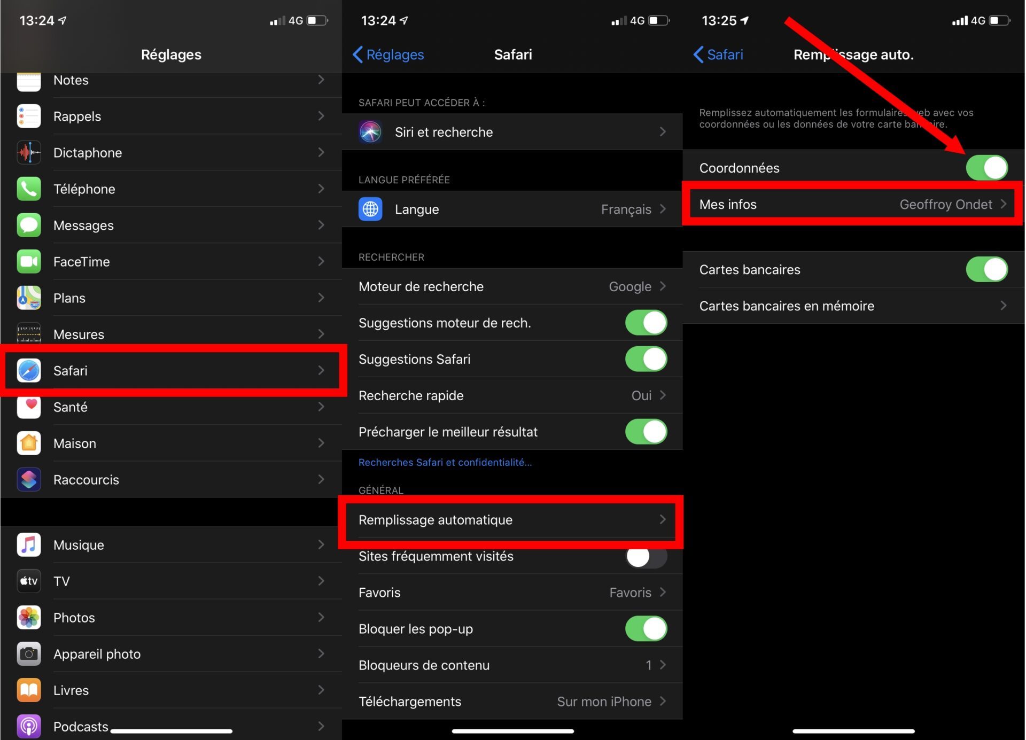Screen dimensions: 1026x740
Task: Tap the Appareil photo camera icon
Action: pyautogui.click(x=29, y=654)
